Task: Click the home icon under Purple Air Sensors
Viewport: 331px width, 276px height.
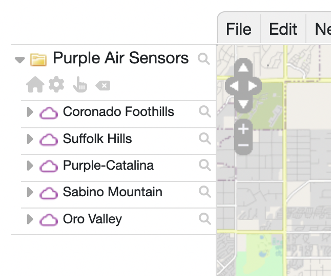Action: [x=35, y=85]
